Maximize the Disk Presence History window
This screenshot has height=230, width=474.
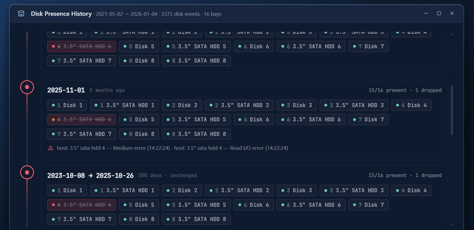[439, 13]
